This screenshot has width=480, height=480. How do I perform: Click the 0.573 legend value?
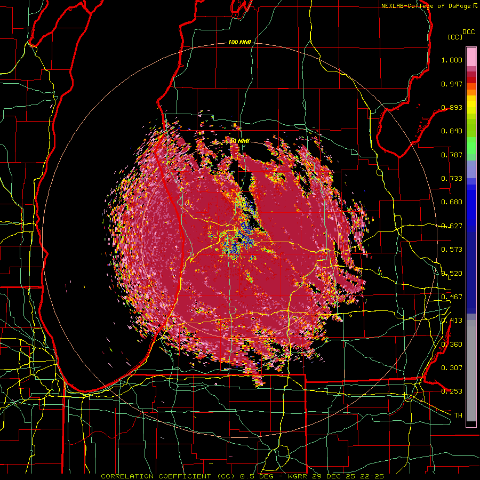(x=452, y=250)
